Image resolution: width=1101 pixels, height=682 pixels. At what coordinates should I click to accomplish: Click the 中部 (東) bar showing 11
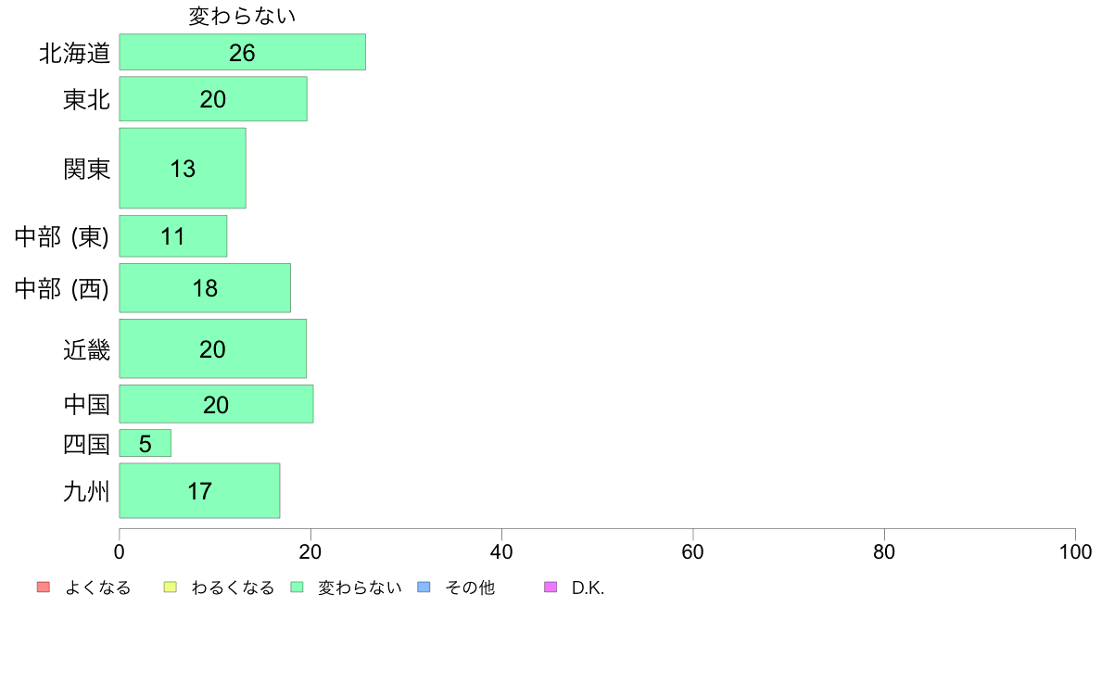172,236
